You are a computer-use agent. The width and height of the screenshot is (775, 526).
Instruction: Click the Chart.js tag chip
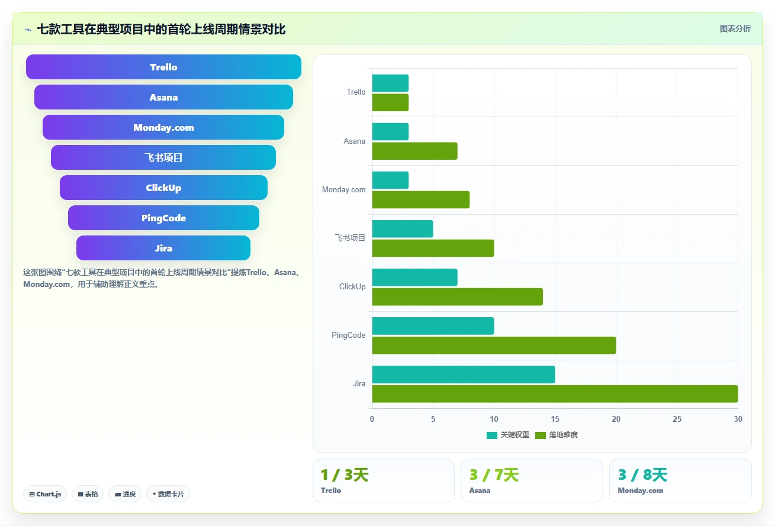[45, 494]
